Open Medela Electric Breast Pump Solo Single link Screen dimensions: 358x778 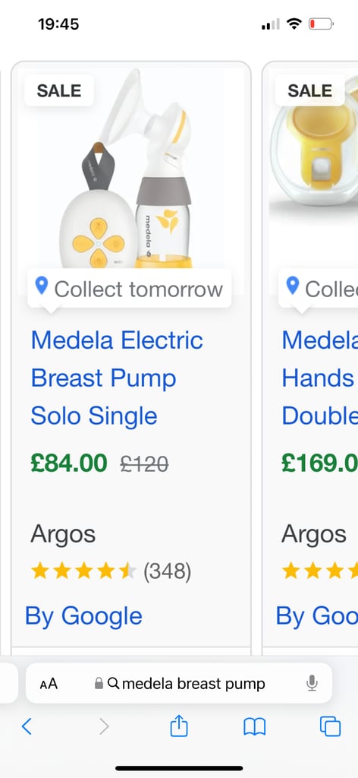tap(117, 378)
